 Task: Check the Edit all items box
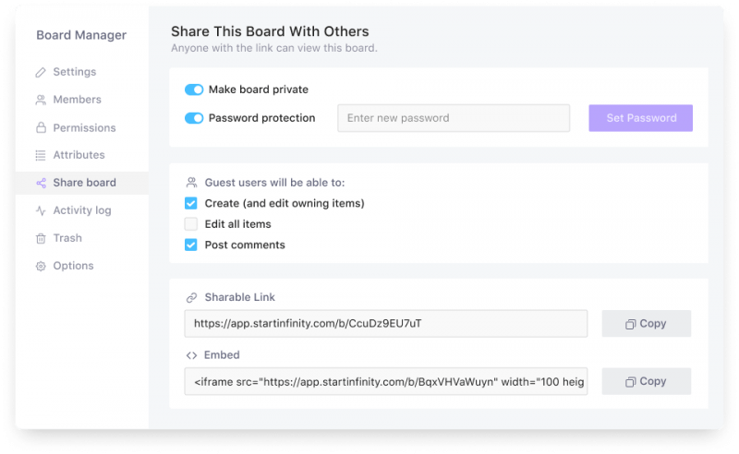tap(191, 223)
